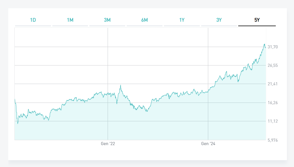Select the 26,55 value on price axis
Image resolution: width=294 pixels, height=167 pixels.
pyautogui.click(x=273, y=65)
